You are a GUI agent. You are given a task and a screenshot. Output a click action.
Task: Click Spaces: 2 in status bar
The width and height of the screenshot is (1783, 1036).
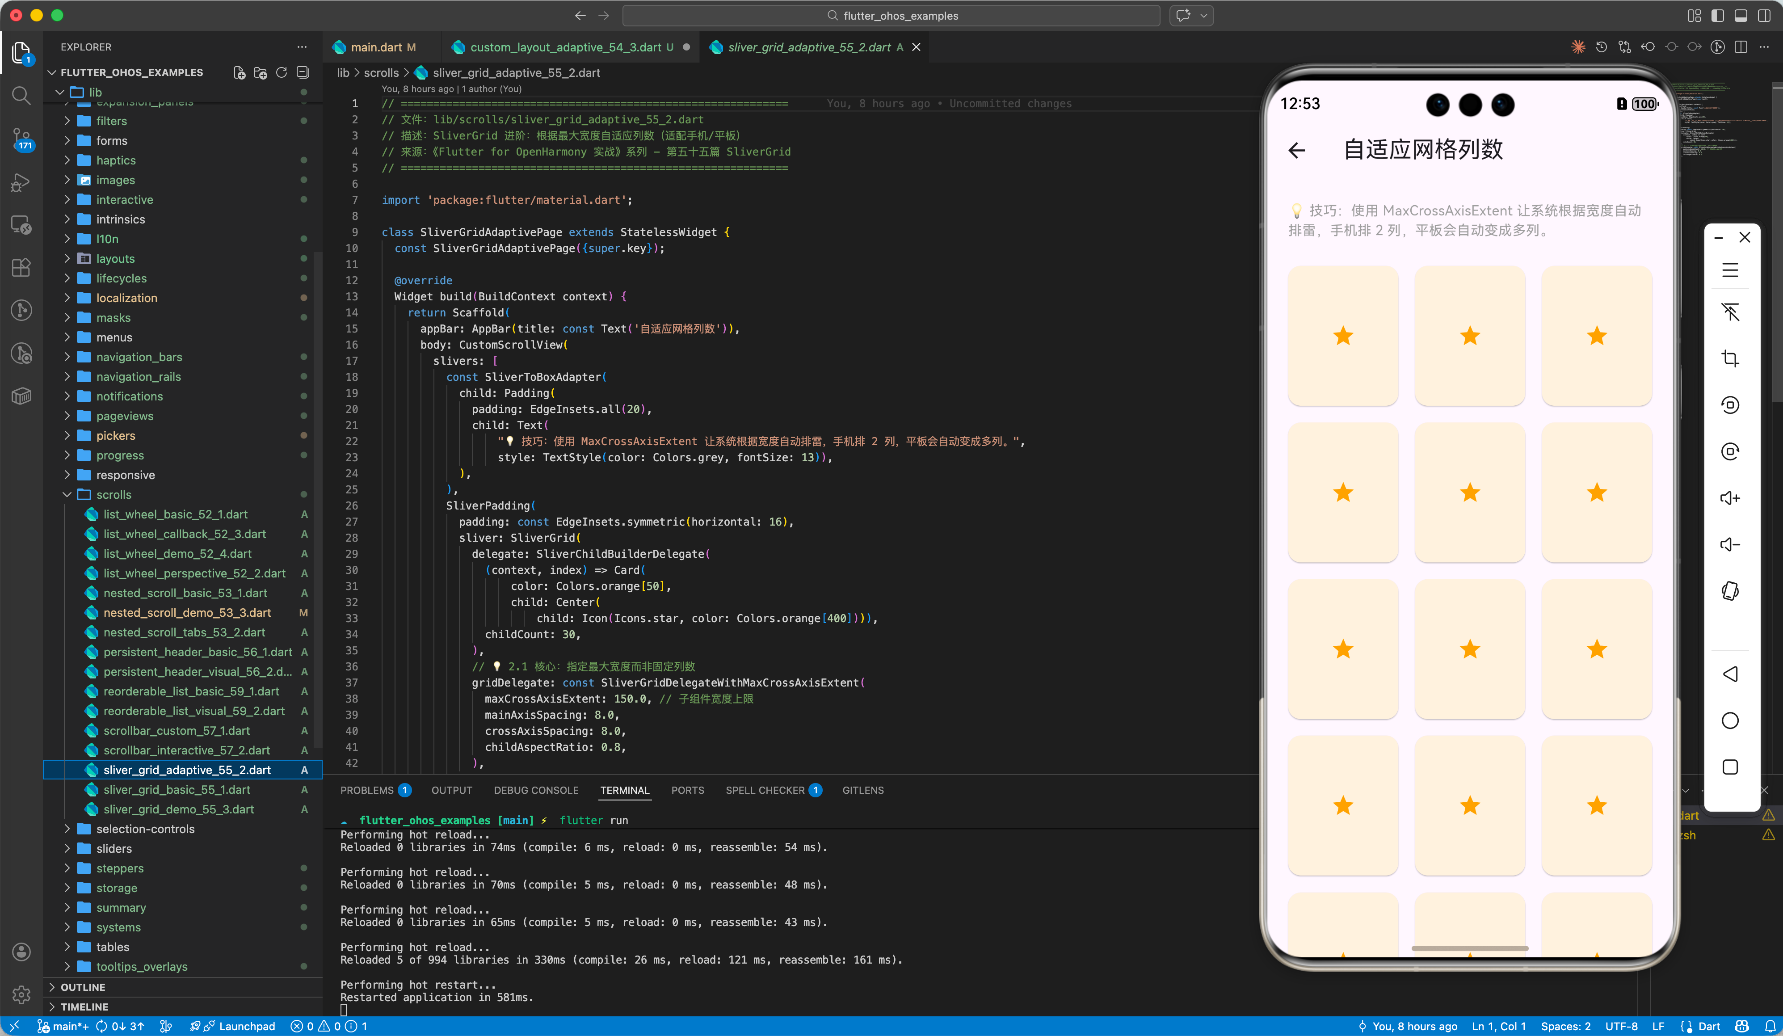(x=1565, y=1026)
